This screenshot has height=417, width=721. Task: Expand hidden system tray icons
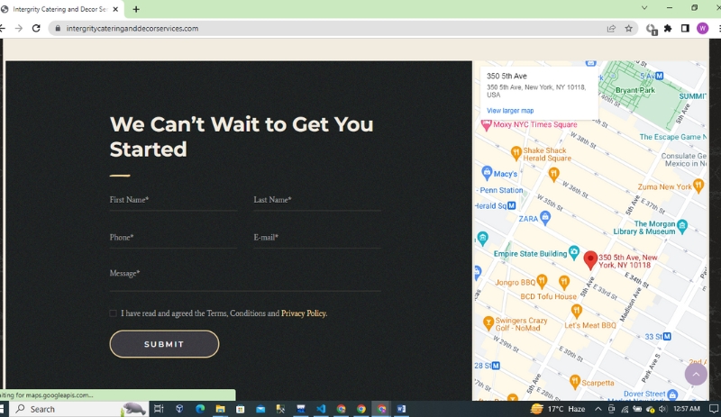point(598,409)
